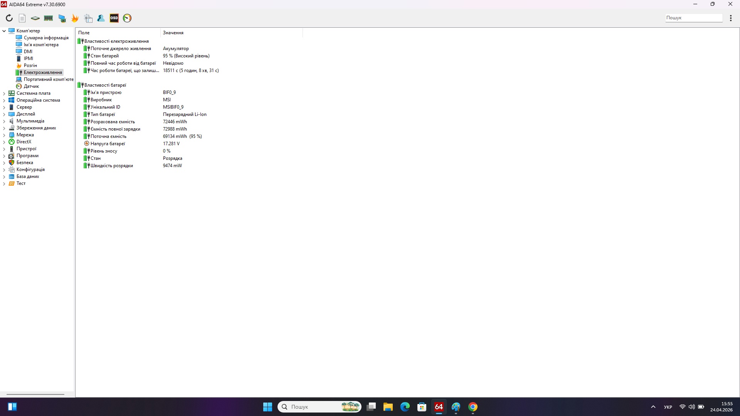Image resolution: width=740 pixels, height=416 pixels.
Task: Open AIDA64 icon in the taskbar
Action: 439,406
